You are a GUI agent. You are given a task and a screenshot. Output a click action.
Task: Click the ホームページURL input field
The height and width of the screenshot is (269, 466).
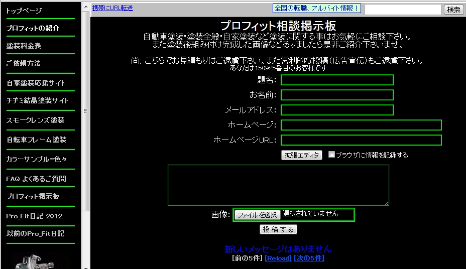coord(361,140)
